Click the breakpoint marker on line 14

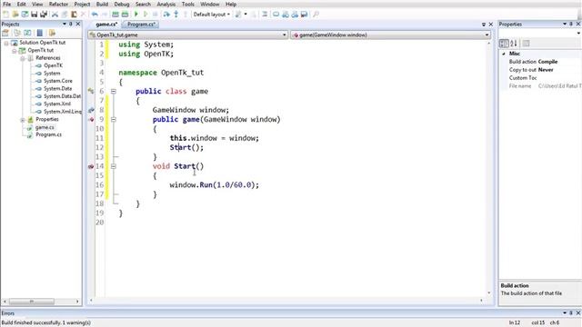(x=91, y=166)
